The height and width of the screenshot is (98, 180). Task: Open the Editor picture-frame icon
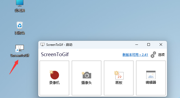coord(151,75)
